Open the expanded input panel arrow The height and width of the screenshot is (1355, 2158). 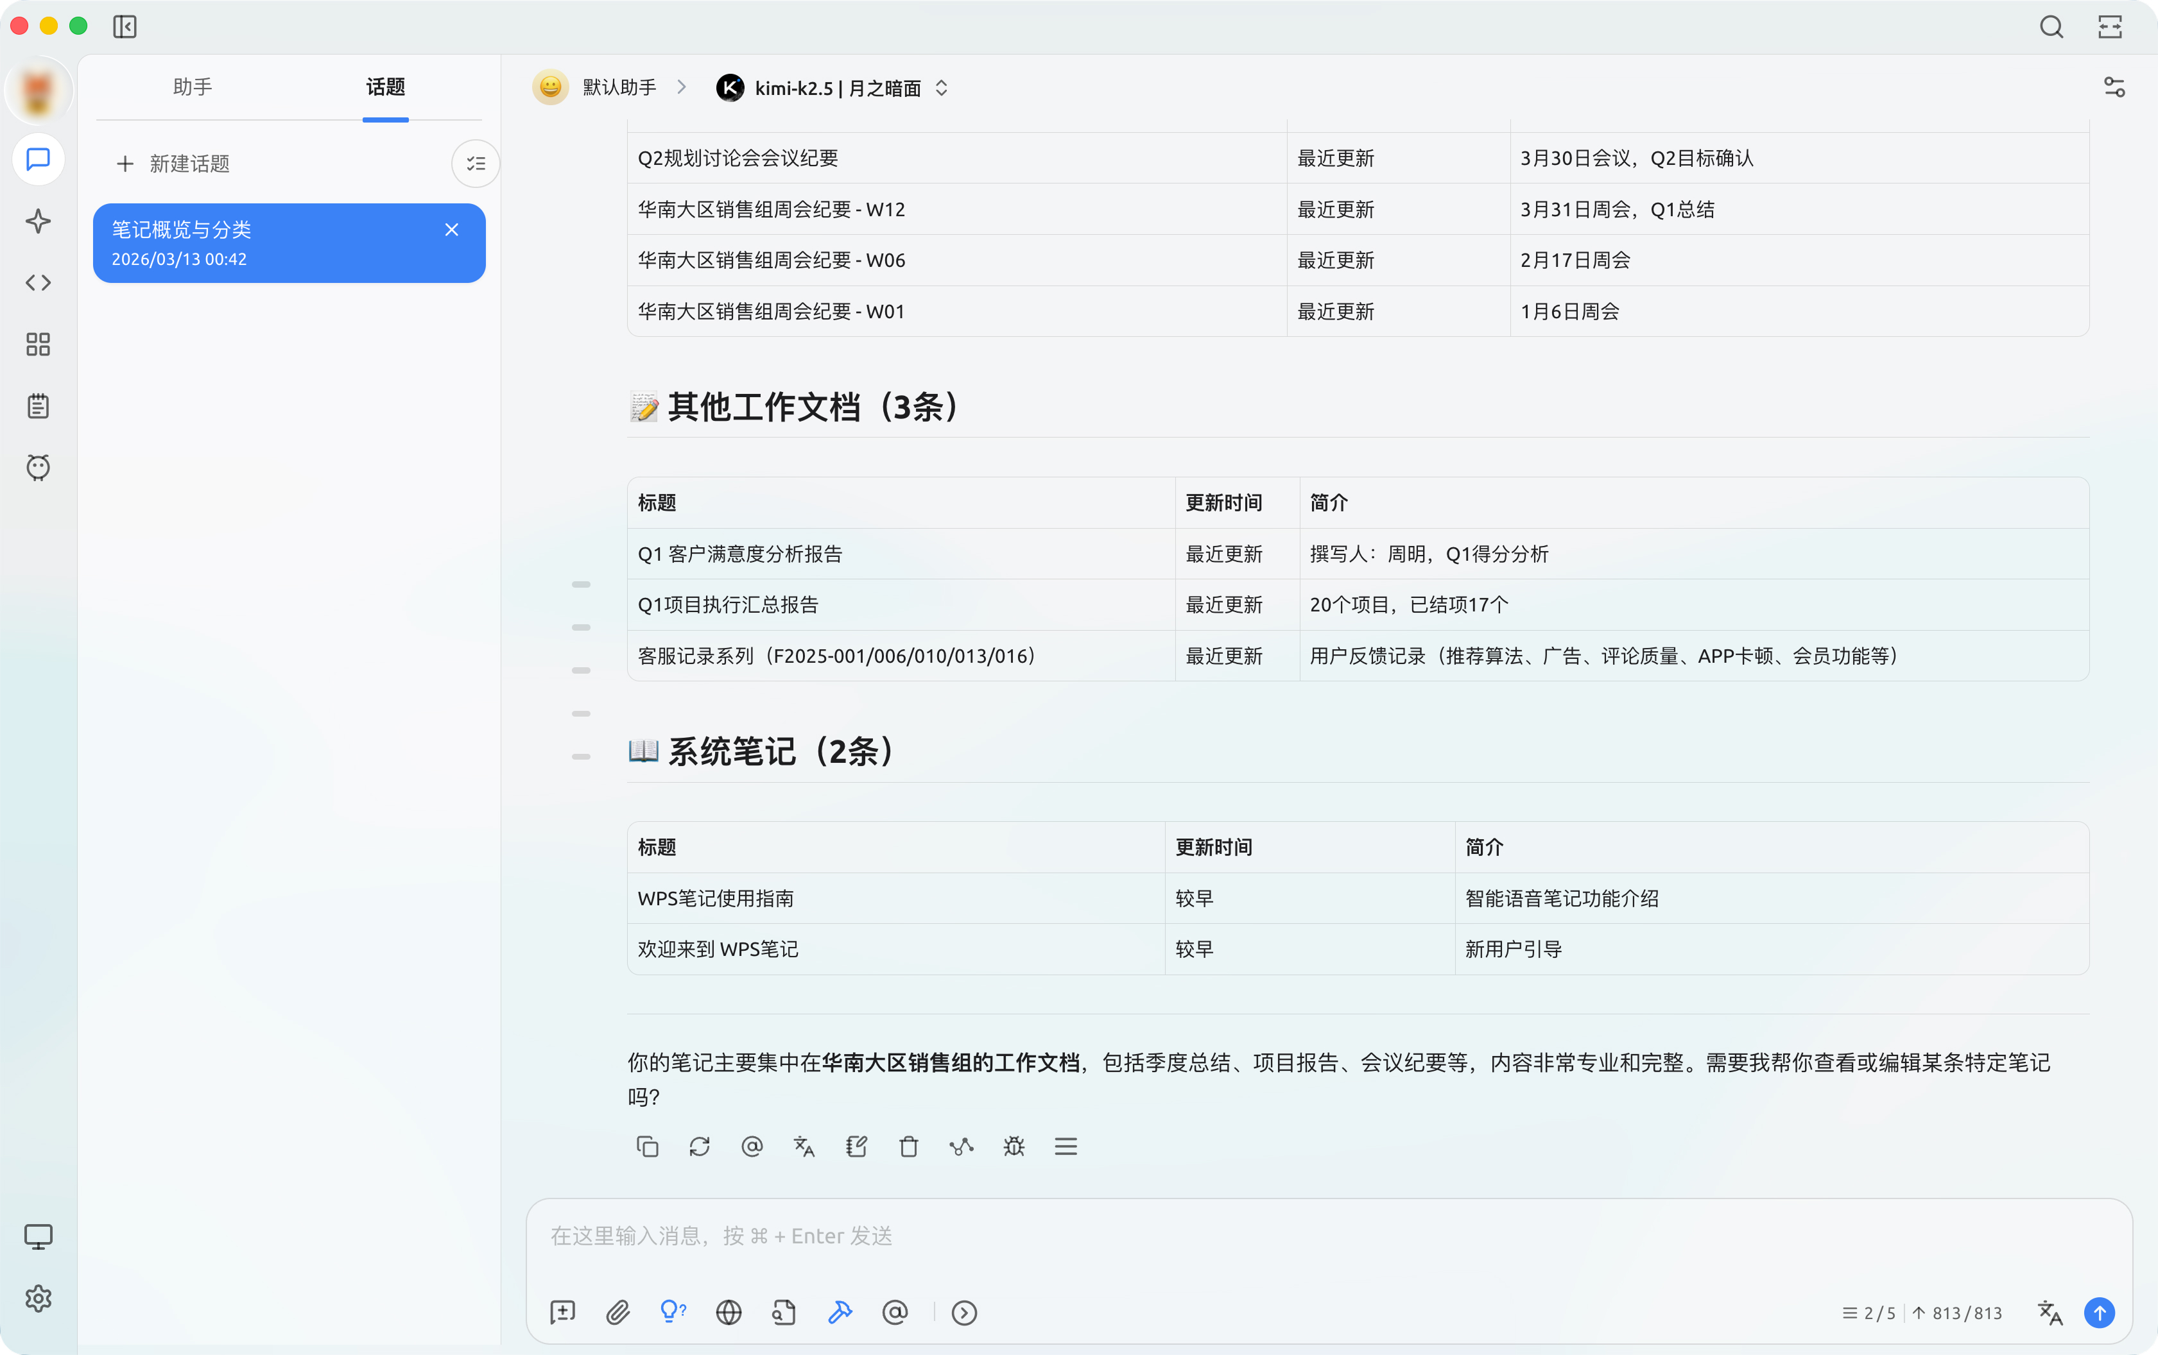[x=965, y=1313]
